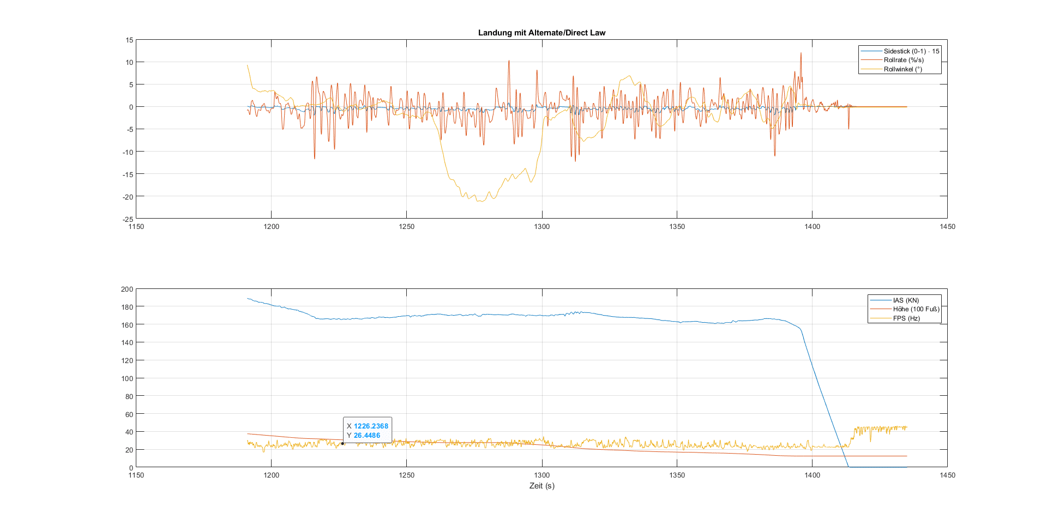Select the 200 y-axis tick on lower plot

[127, 289]
